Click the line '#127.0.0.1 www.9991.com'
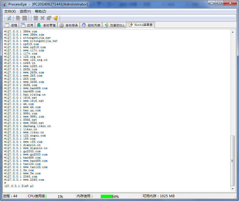The width and height of the screenshot is (239, 201). click(24, 117)
